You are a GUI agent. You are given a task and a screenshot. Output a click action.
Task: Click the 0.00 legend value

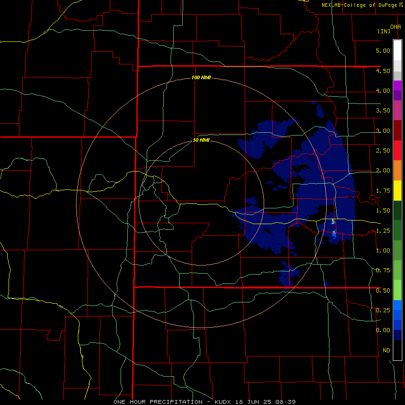point(383,330)
